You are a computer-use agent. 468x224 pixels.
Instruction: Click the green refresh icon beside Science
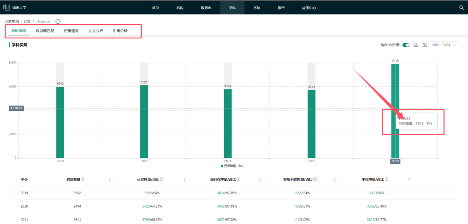58,22
